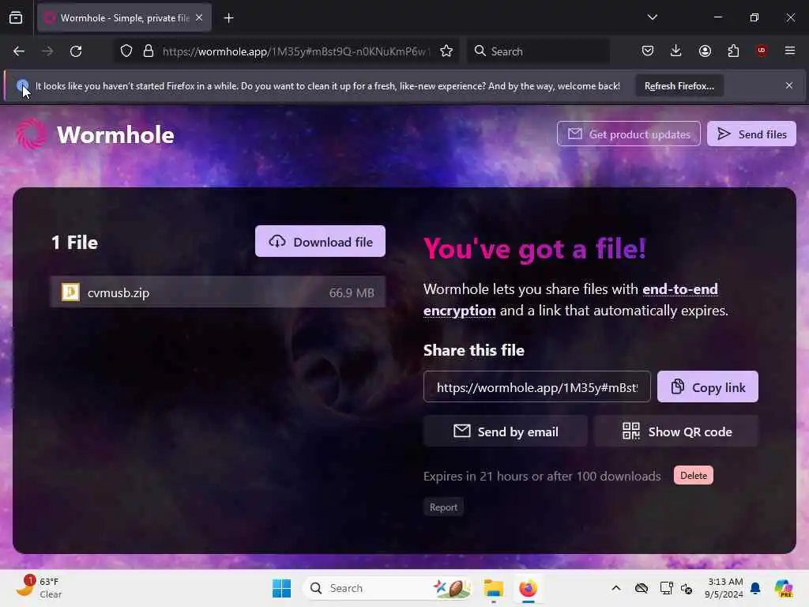Image resolution: width=809 pixels, height=607 pixels.
Task: Click Send files button
Action: point(751,134)
